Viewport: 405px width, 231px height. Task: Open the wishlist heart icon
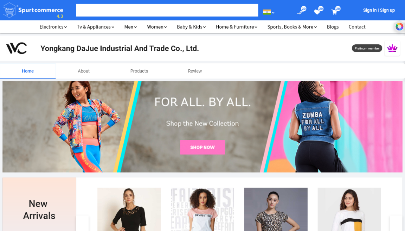pos(317,12)
